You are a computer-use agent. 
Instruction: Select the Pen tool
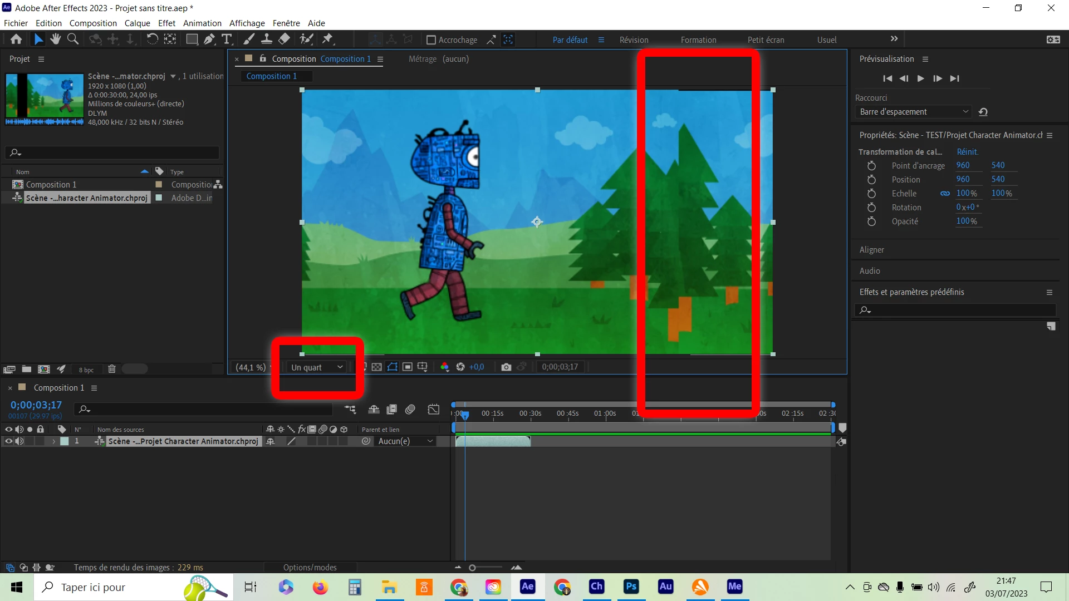pyautogui.click(x=209, y=39)
